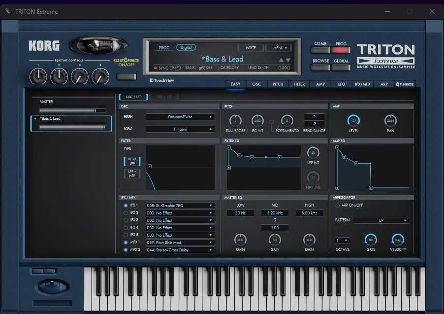Click the upper Bend Range value 2
The width and height of the screenshot is (444, 314).
[x=314, y=117]
